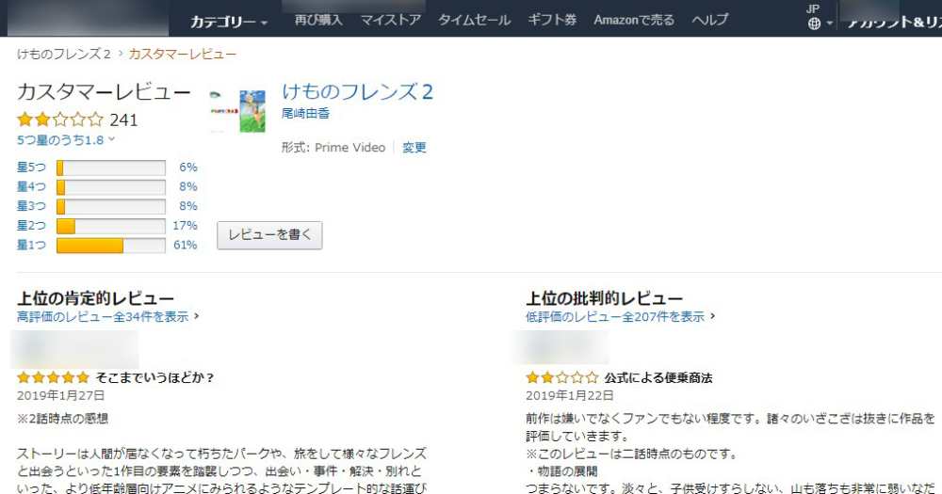Click the 61% percentage link
Viewport: 942px width, 494px height.
pos(185,245)
